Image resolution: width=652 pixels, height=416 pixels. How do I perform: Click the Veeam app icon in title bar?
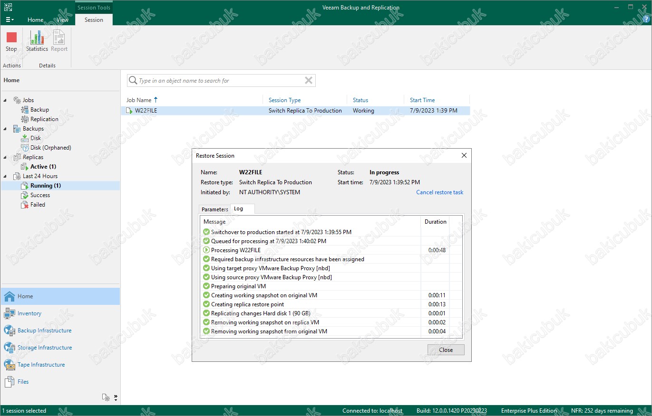(x=8, y=8)
